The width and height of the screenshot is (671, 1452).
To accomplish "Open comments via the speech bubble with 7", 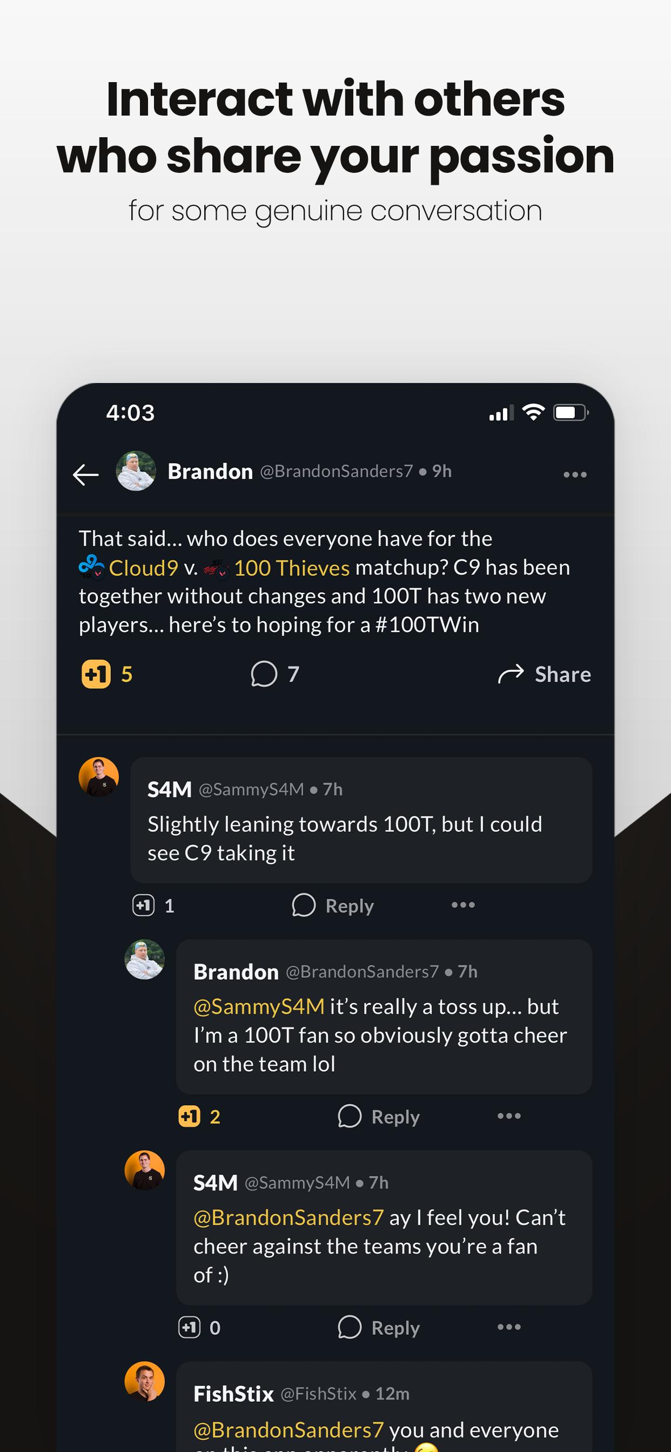I will pyautogui.click(x=274, y=674).
